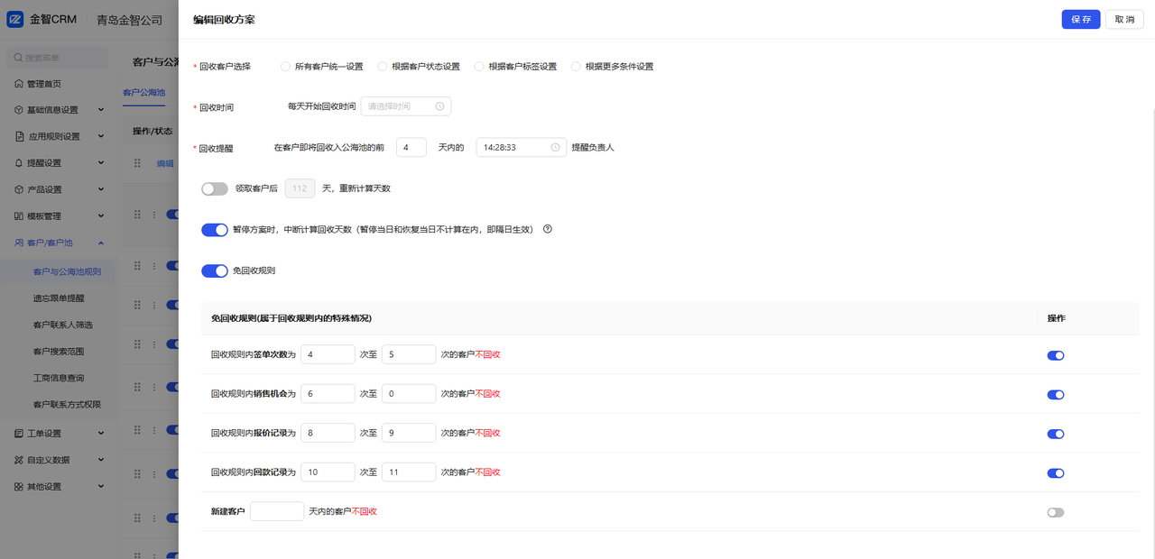Enable 领取客户后 重新计算天数 switch

(x=215, y=188)
